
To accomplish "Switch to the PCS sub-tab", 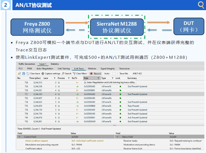I will tap(20, 69).
